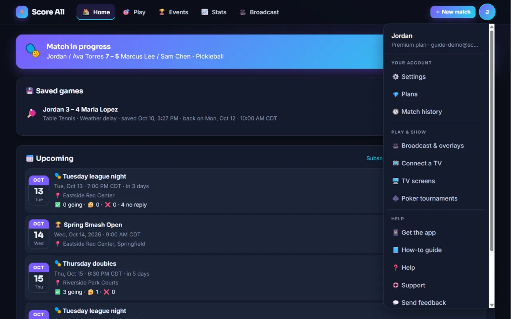511x319 pixels.
Task: Click the camera icon on the Broadcast nav tab
Action: 243,12
